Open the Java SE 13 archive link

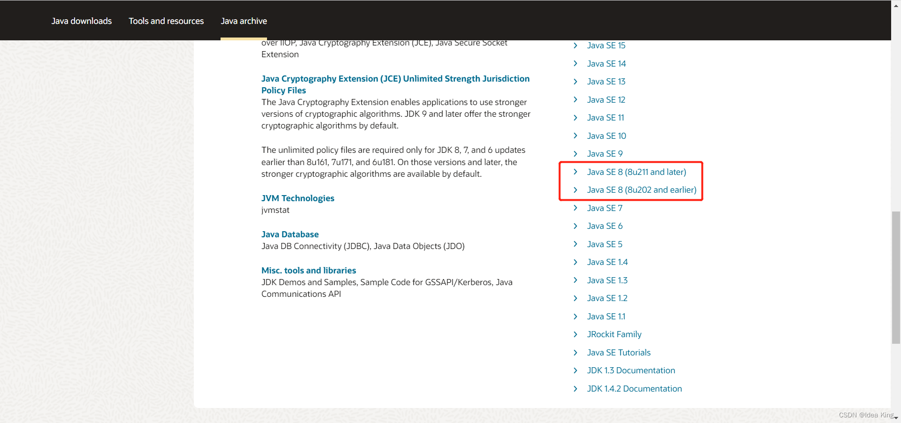pyautogui.click(x=606, y=82)
